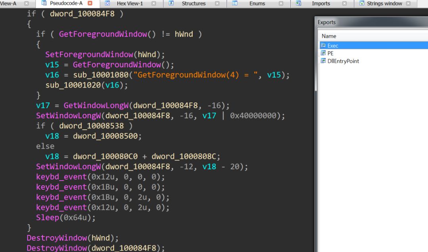Click the Enums tab icon
Screen dimensions: 428x252
tap(235, 3)
